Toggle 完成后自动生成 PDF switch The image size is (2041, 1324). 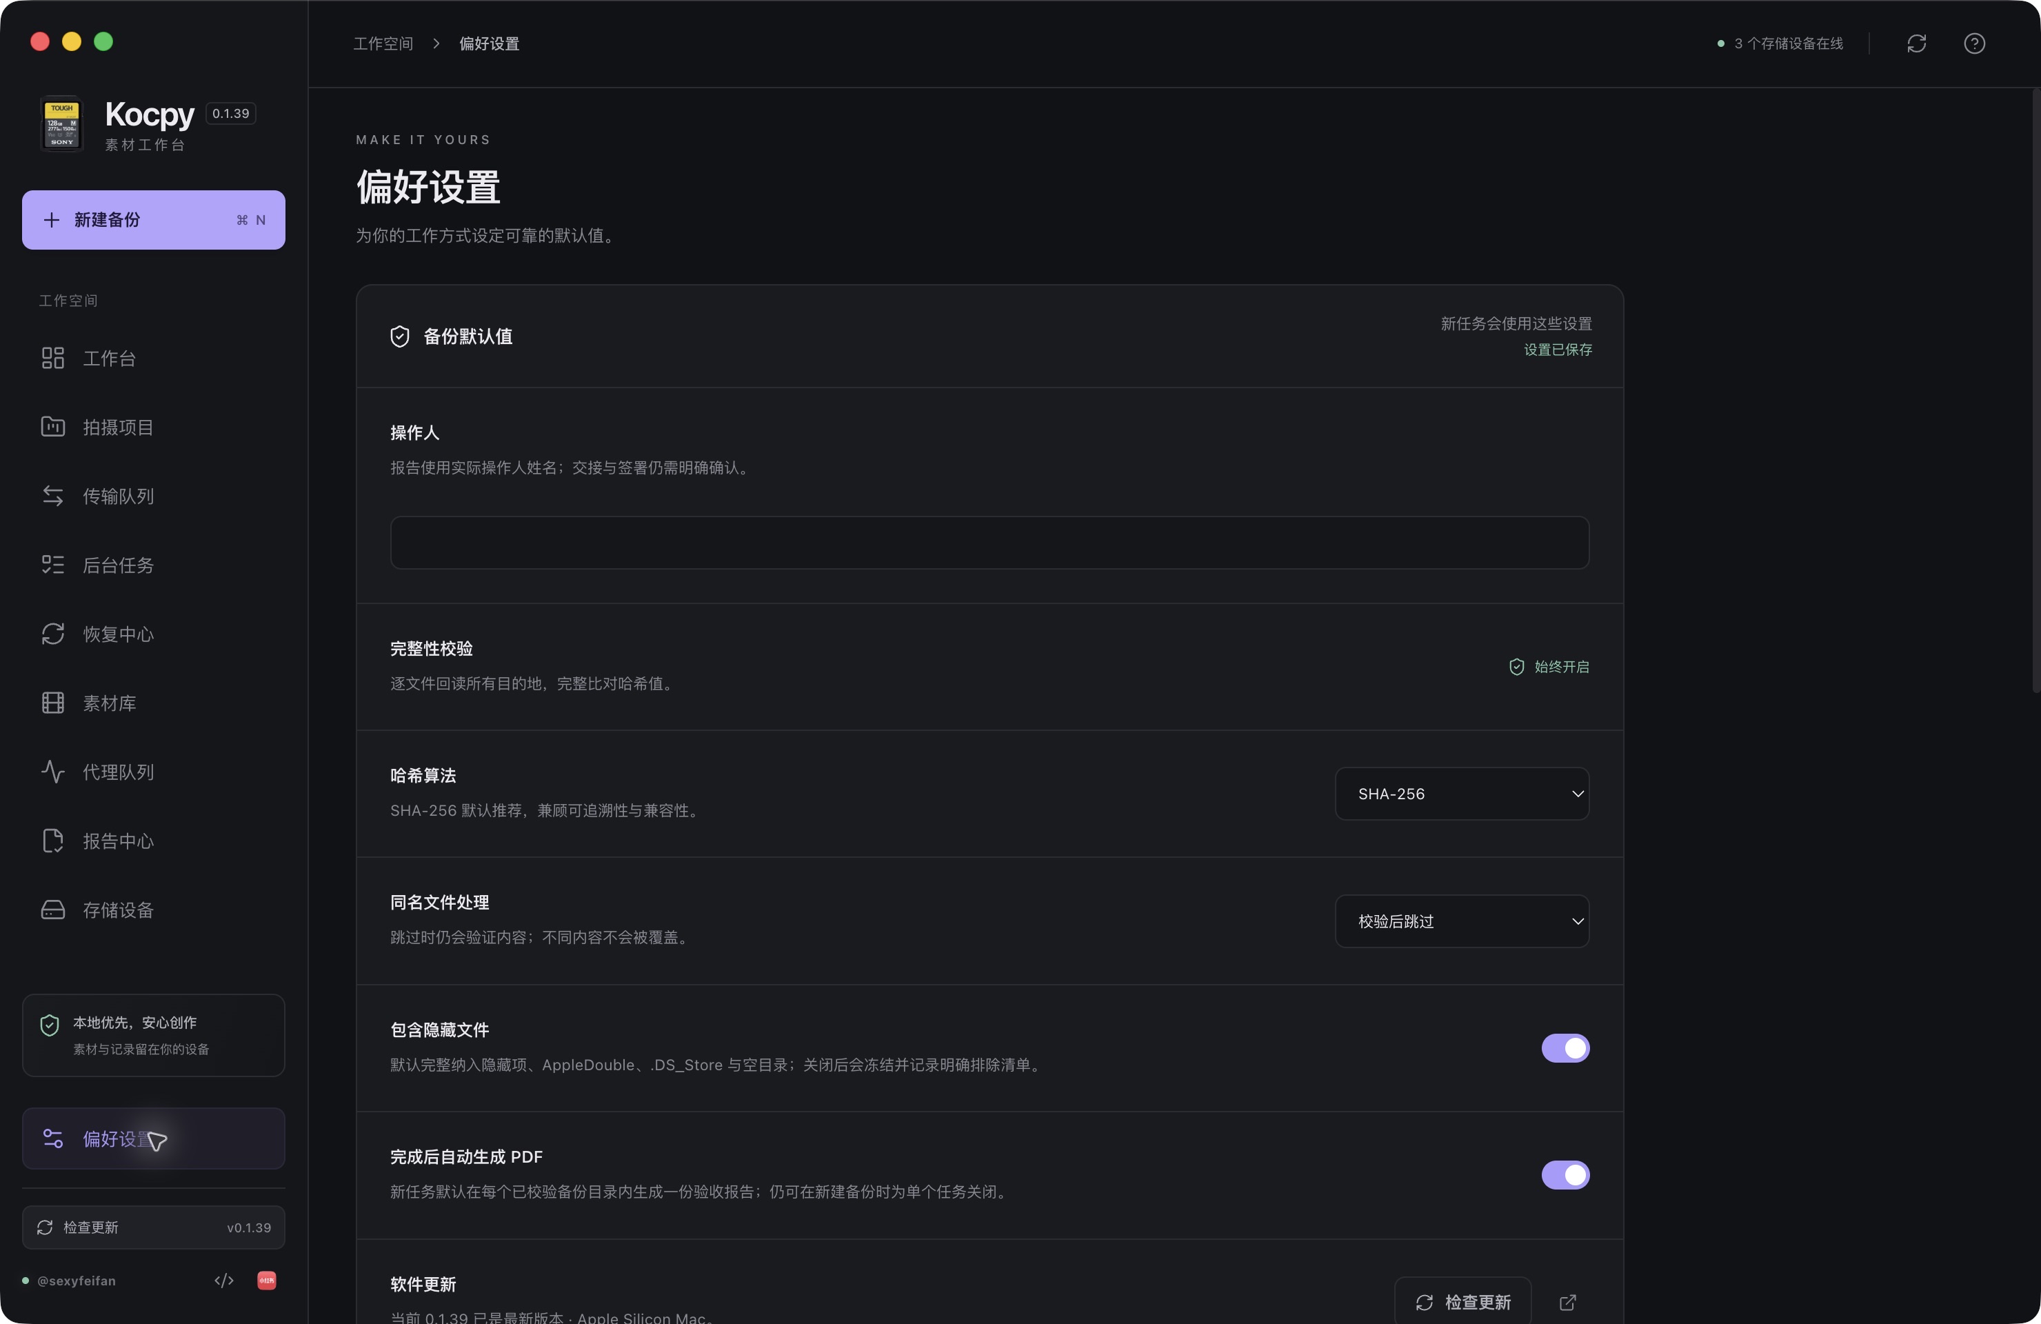click(x=1565, y=1175)
